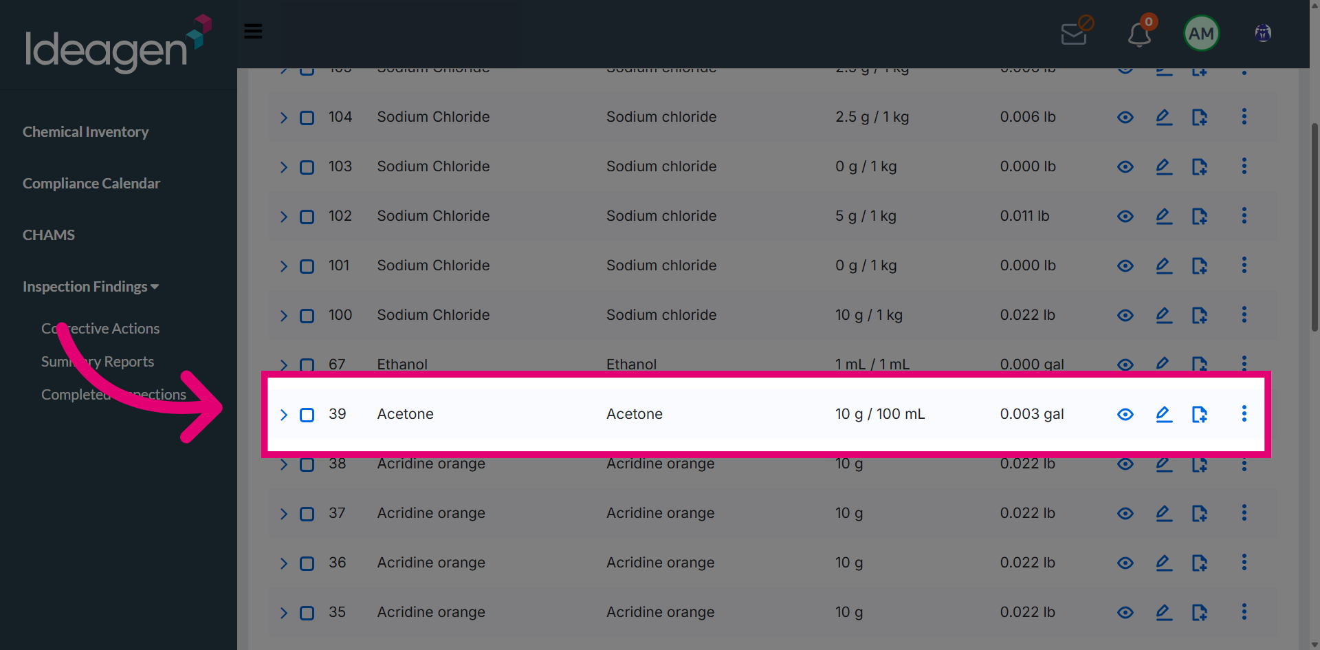Open more options for row 104

(x=1244, y=116)
